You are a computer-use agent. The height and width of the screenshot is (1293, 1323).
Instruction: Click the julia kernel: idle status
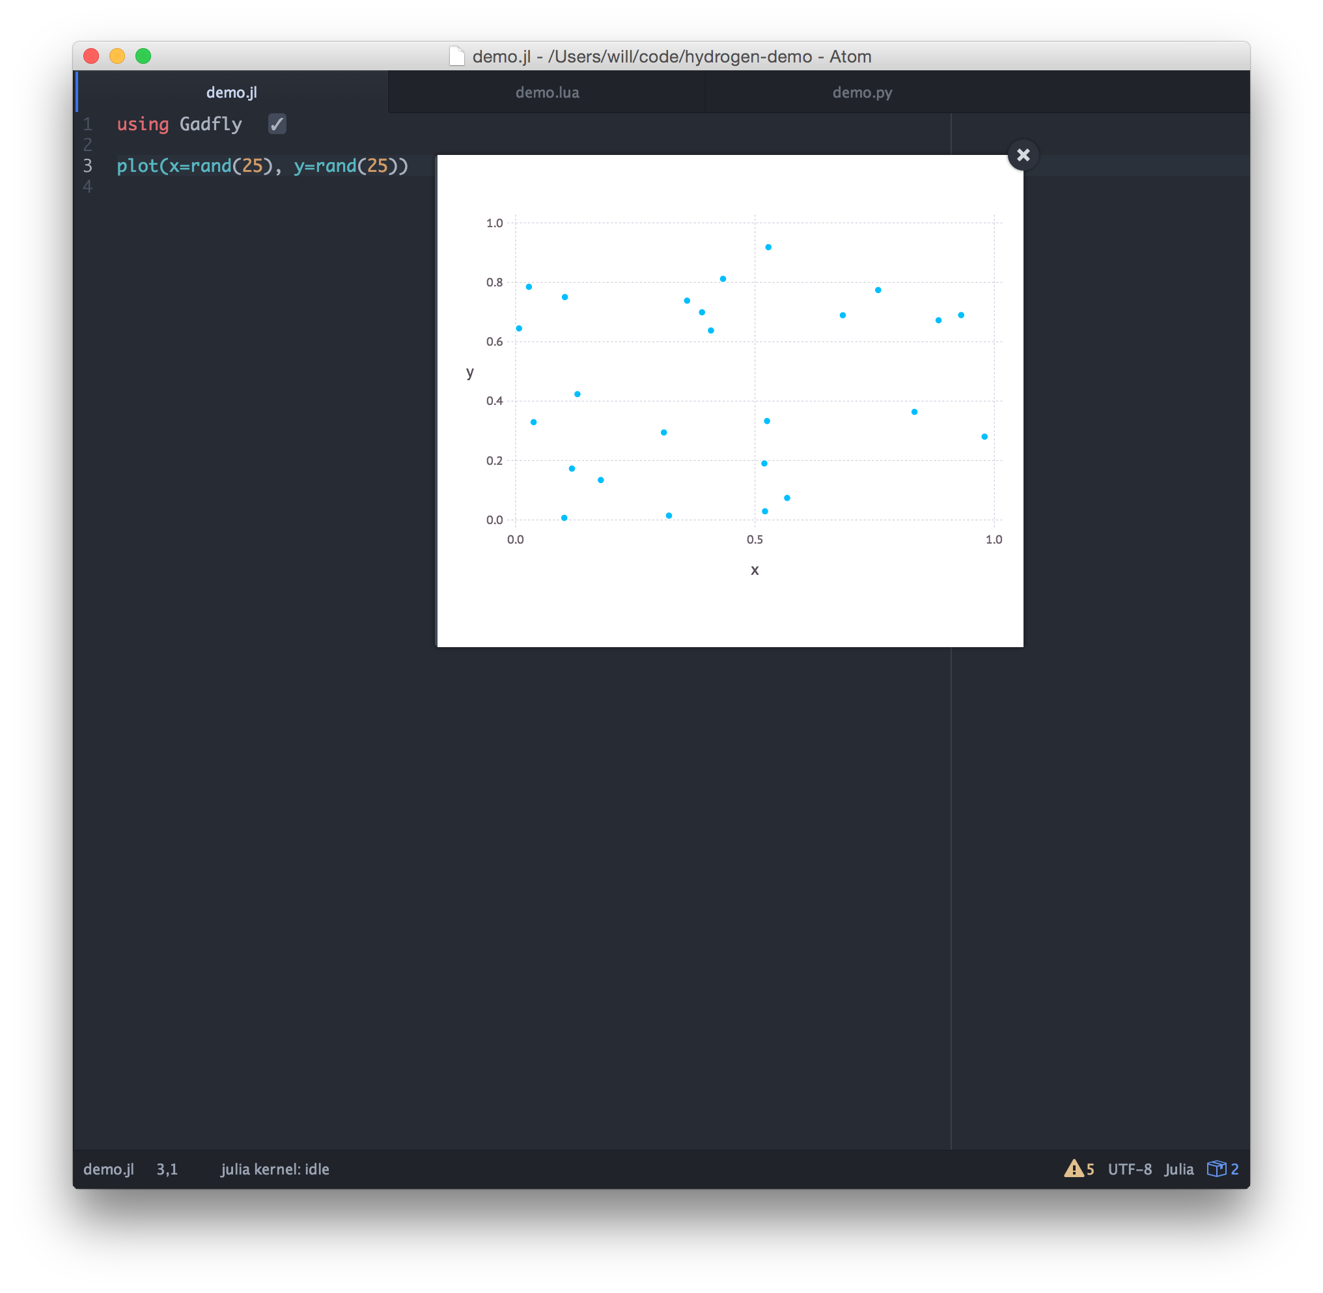[x=274, y=1169]
